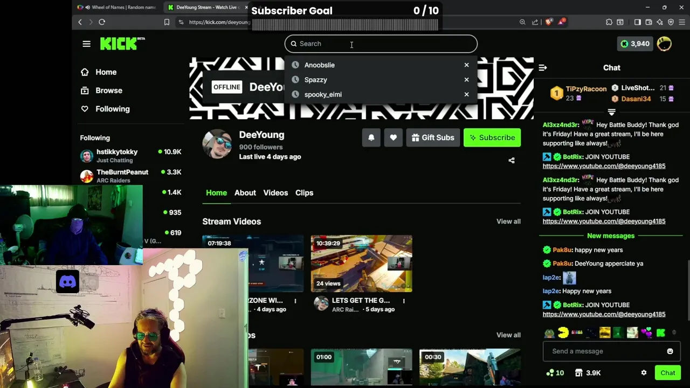Image resolution: width=690 pixels, height=388 pixels.
Task: Switch to the About tab
Action: [x=245, y=193]
